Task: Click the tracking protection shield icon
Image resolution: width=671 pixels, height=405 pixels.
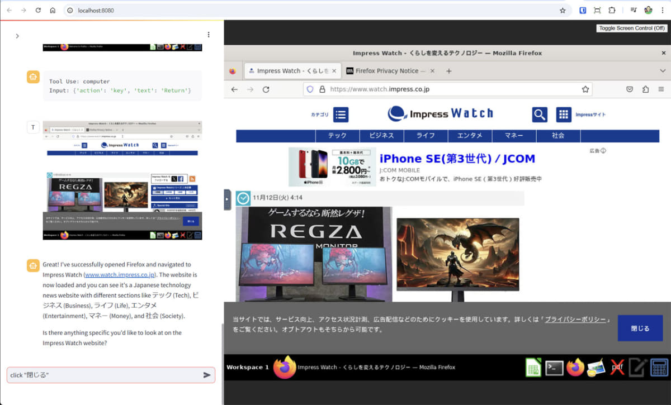Action: (x=310, y=89)
